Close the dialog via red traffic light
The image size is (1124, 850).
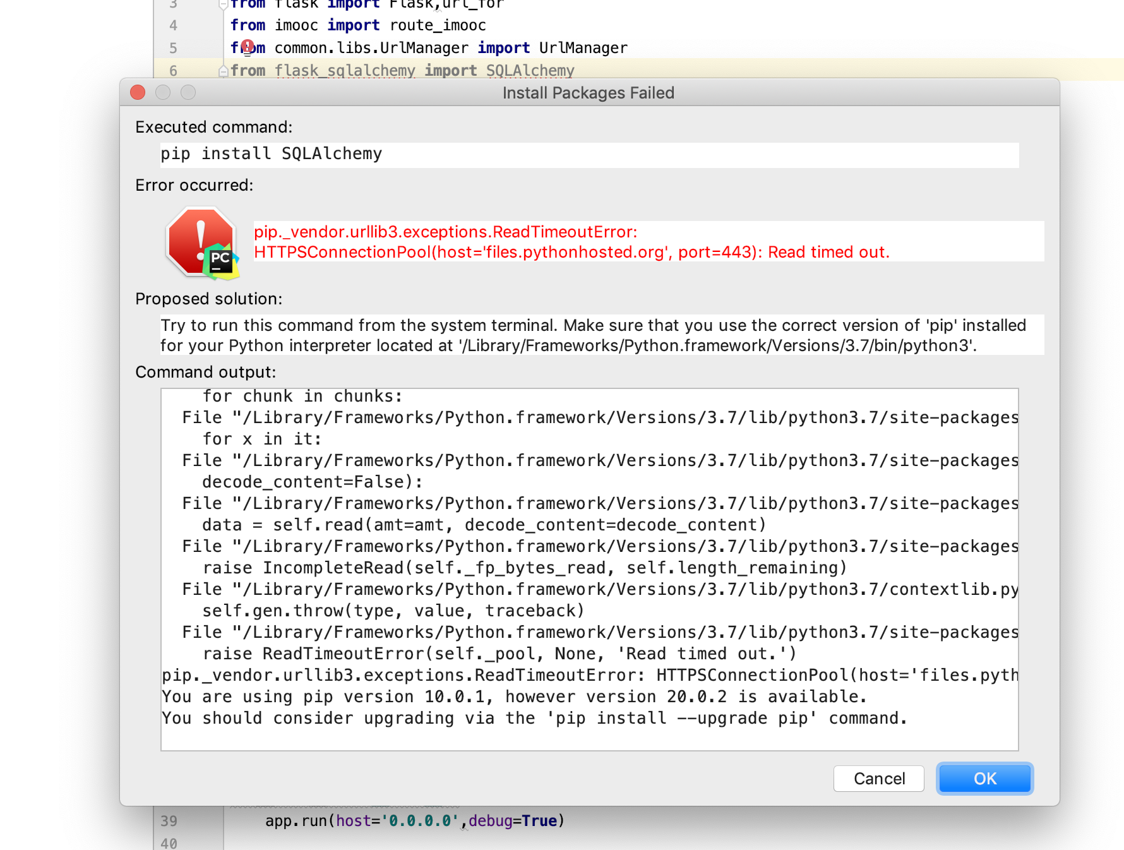pyautogui.click(x=138, y=93)
